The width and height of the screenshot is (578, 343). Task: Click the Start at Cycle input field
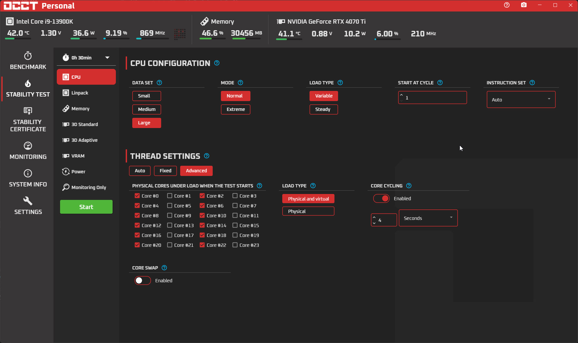(435, 98)
